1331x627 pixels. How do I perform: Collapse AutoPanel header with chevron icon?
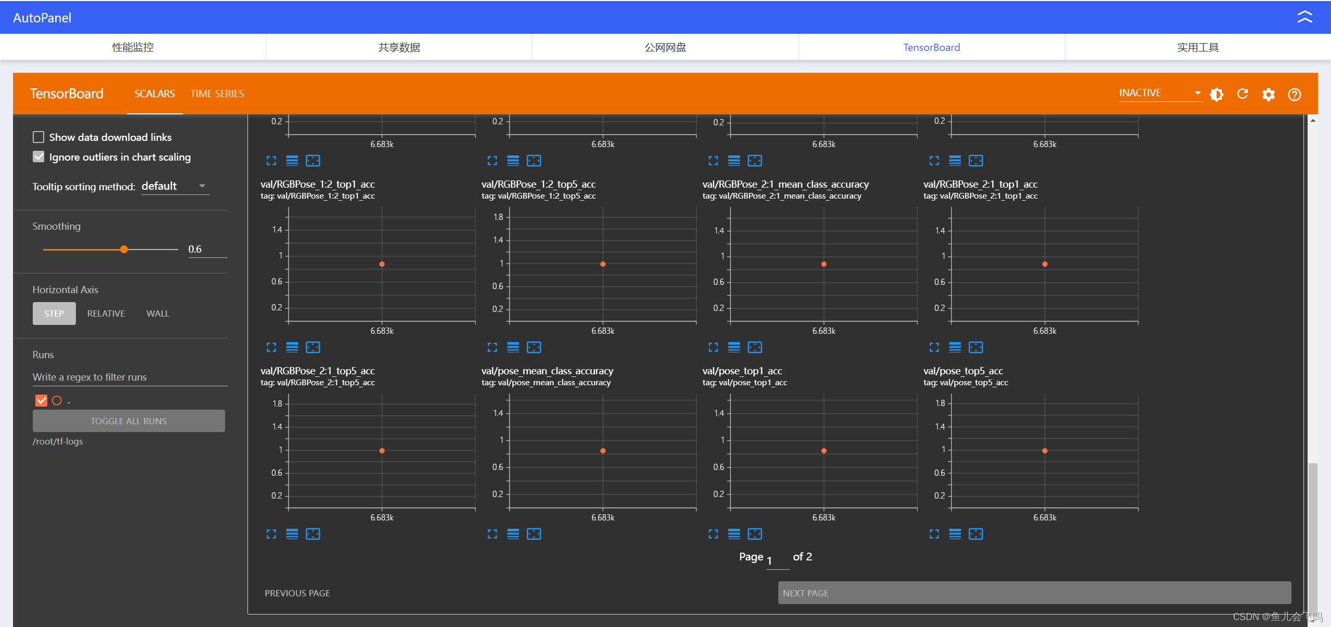(1304, 17)
